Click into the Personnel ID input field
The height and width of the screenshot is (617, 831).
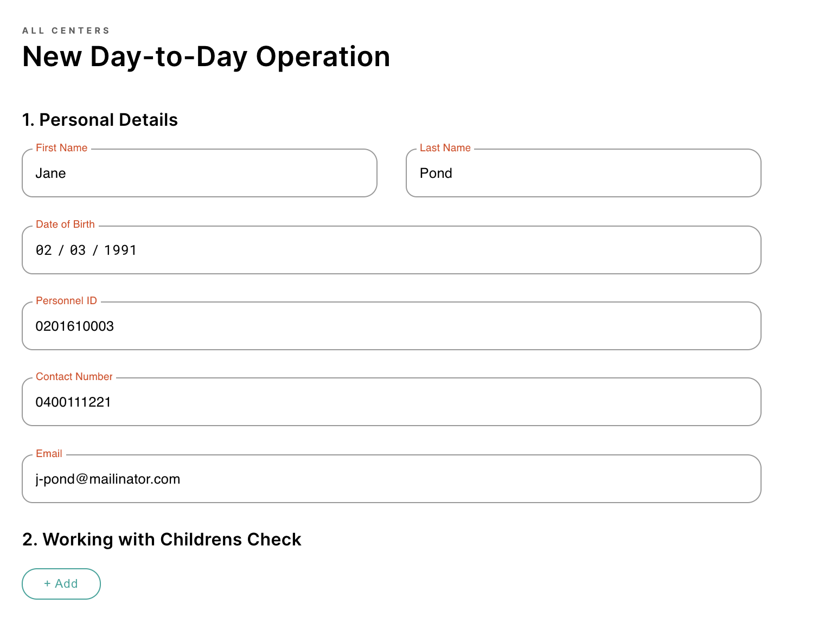391,326
